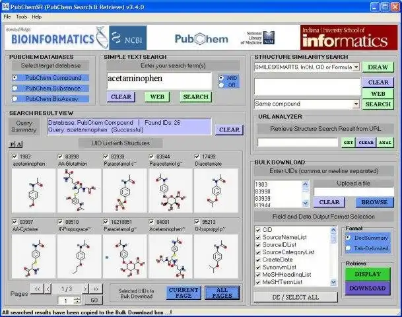402x317 pixels.
Task: Click the green DISPLAY button
Action: [368, 274]
